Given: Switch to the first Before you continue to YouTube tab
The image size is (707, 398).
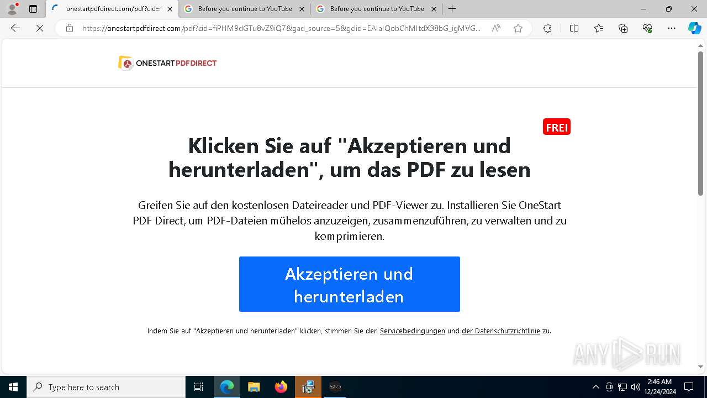Looking at the screenshot, I should [245, 9].
